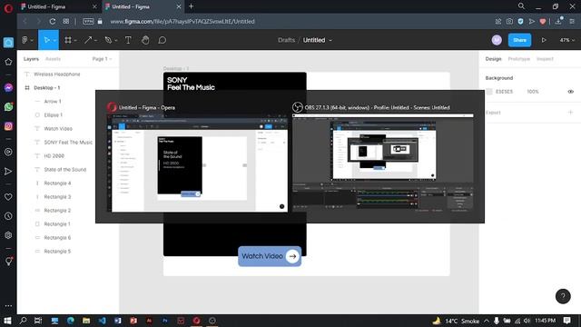Click the background color swatch E5E5E5
Viewport: 581px width, 327px height.
(x=489, y=92)
